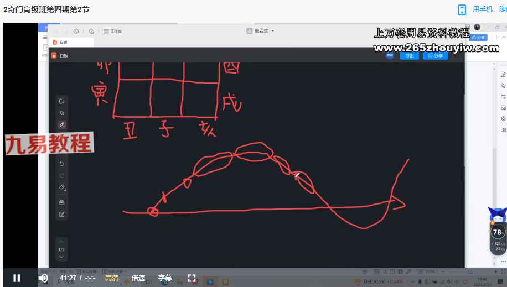Click the blue 分享 button in whiteboard header
The height and width of the screenshot is (287, 507).
pyautogui.click(x=436, y=55)
